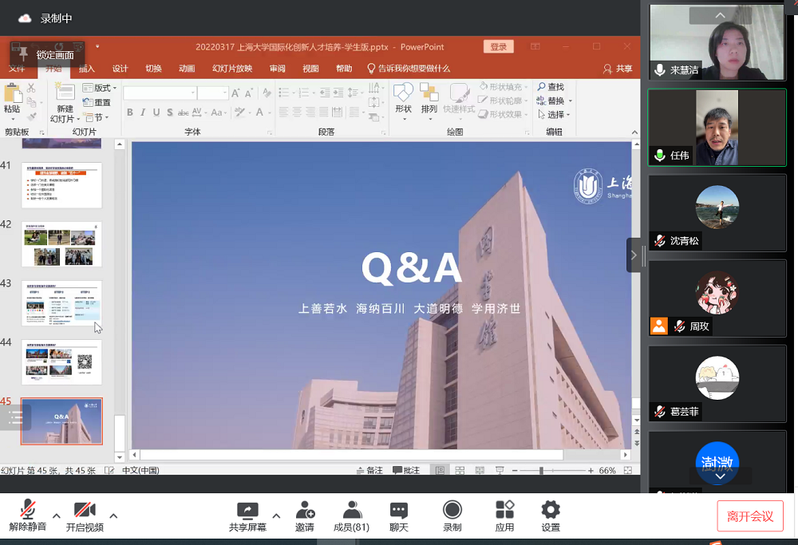This screenshot has width=798, height=545.
Task: Click Reset (重置) slide layout
Action: [97, 102]
